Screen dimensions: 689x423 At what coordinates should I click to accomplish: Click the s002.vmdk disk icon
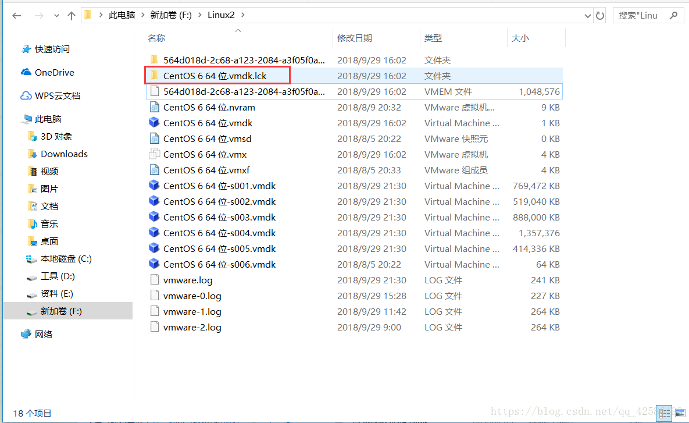point(154,201)
